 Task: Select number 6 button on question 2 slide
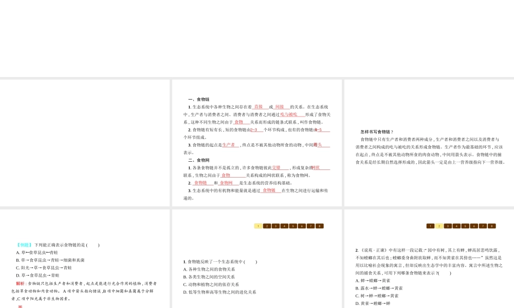click(x=474, y=226)
